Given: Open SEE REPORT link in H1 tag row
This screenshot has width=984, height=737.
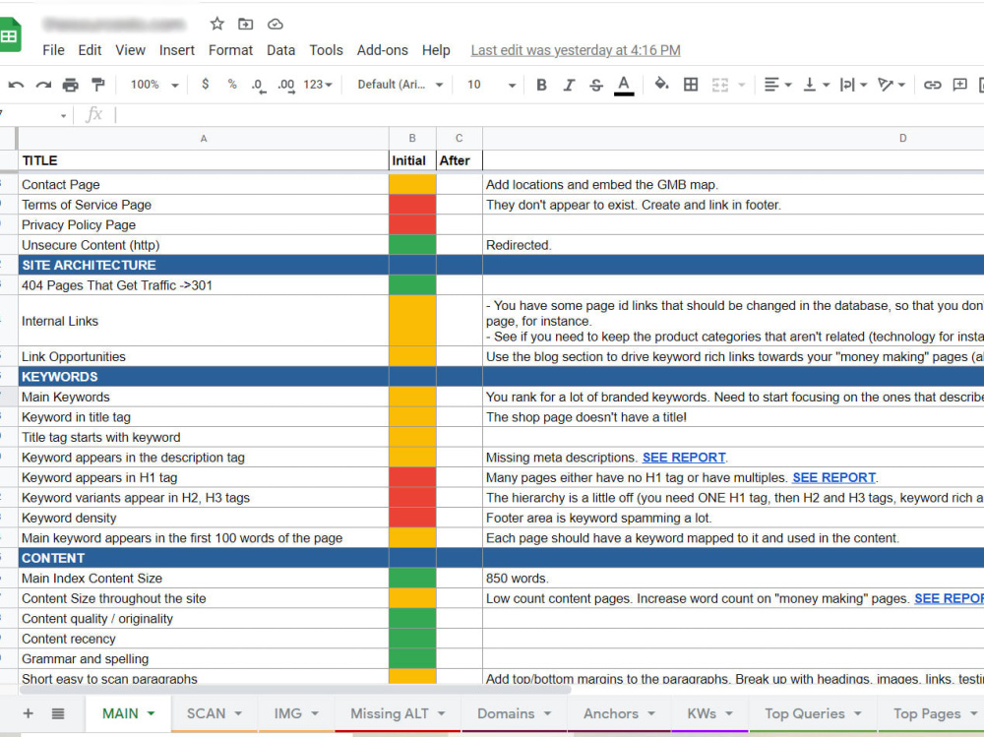Looking at the screenshot, I should (x=833, y=478).
